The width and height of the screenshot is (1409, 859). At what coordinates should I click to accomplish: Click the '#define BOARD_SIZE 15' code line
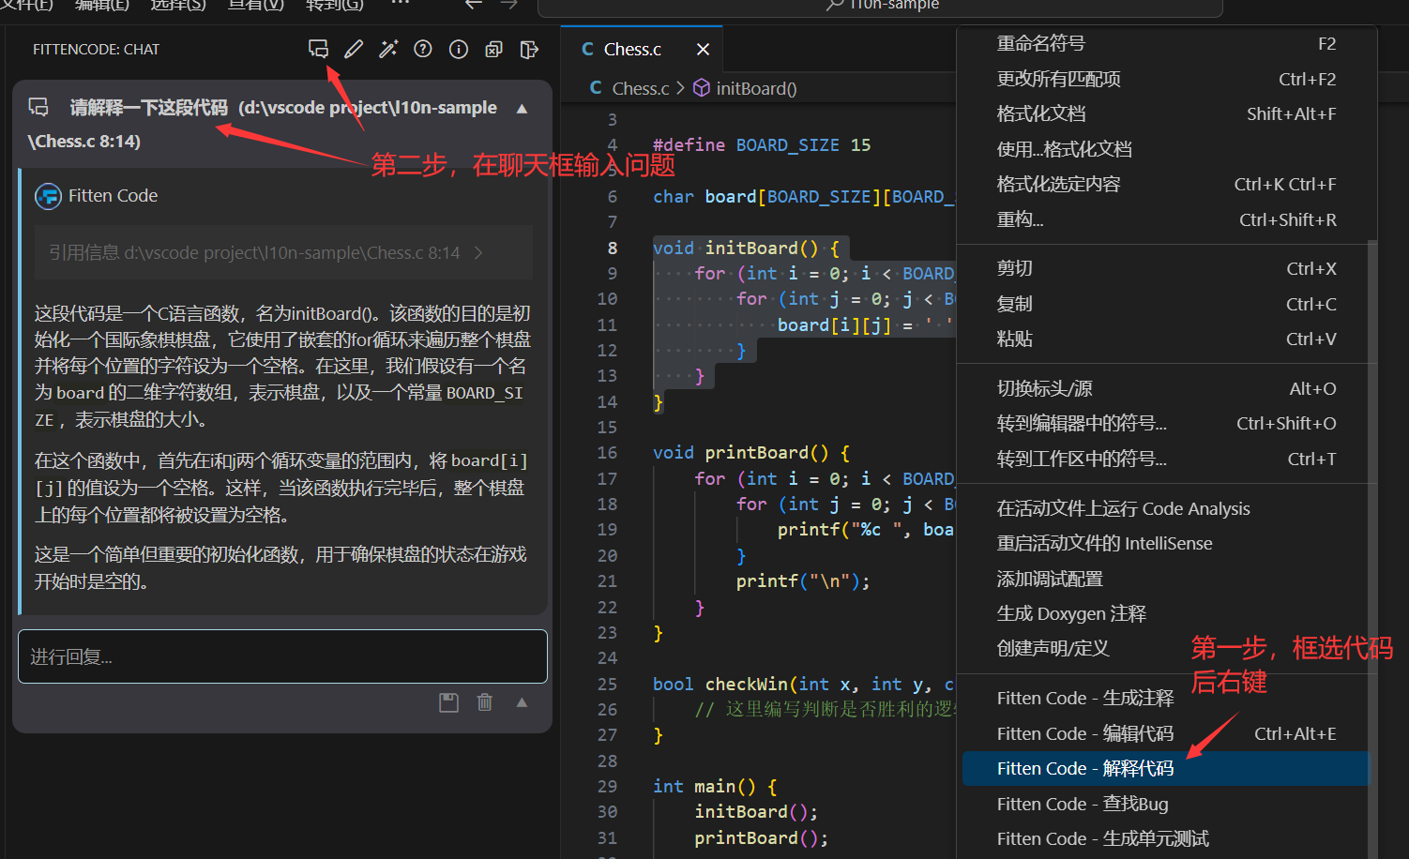[x=762, y=144]
